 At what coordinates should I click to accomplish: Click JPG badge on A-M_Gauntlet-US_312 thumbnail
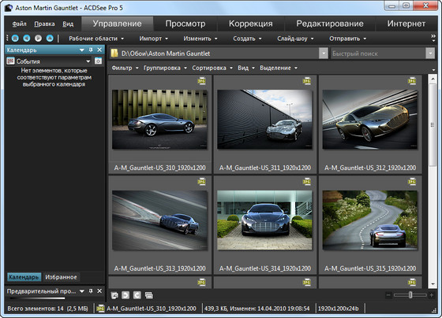(412, 81)
